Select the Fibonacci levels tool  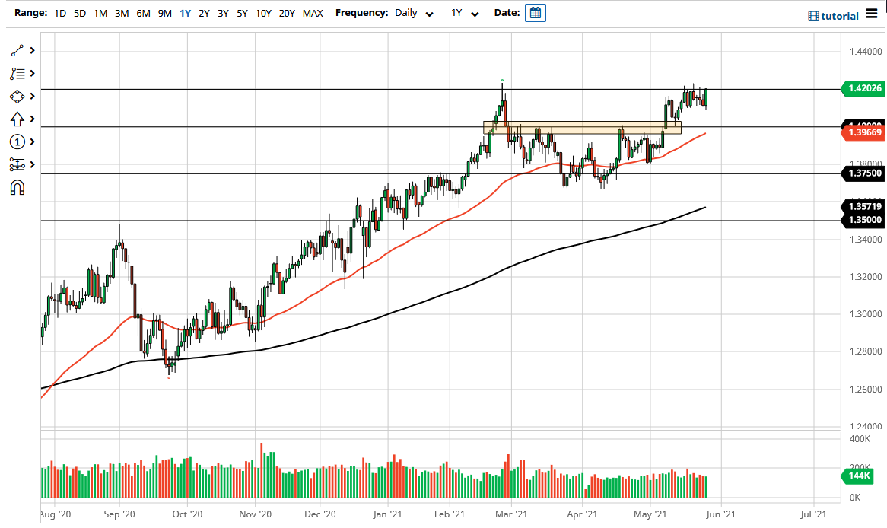17,165
